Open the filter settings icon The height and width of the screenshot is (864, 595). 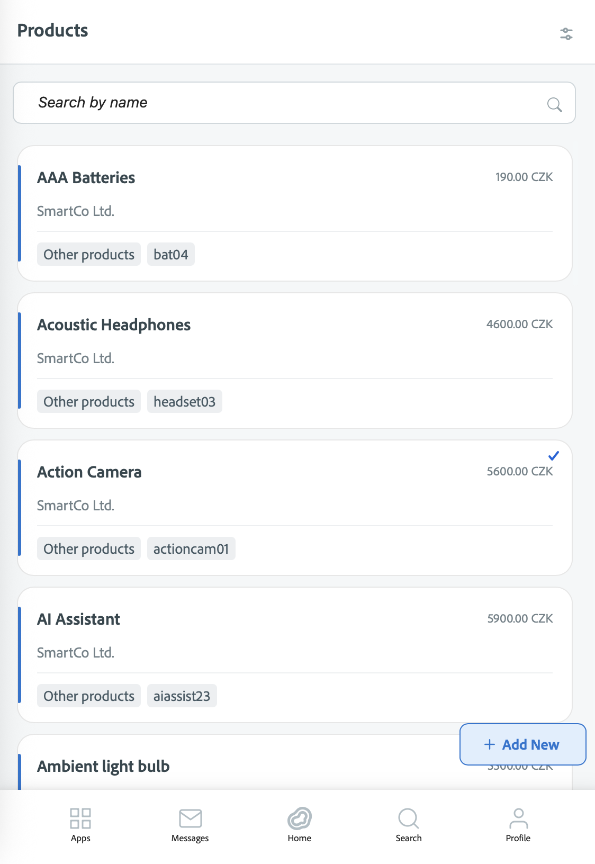pos(566,34)
